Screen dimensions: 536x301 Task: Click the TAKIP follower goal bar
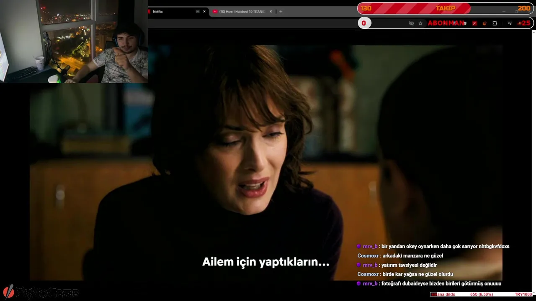pyautogui.click(x=446, y=8)
